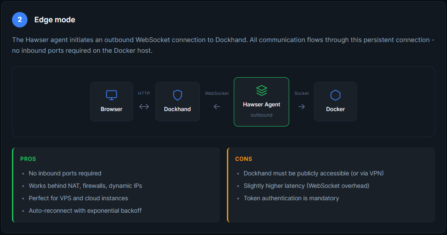
Task: Click the outbound caption under Hawser Agent
Action: [261, 115]
